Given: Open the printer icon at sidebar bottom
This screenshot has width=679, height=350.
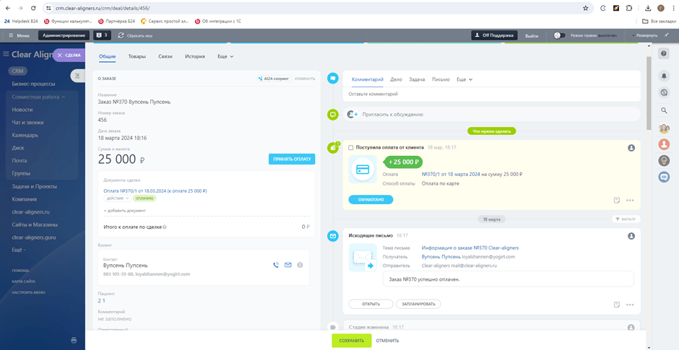Looking at the screenshot, I should pos(74,340).
